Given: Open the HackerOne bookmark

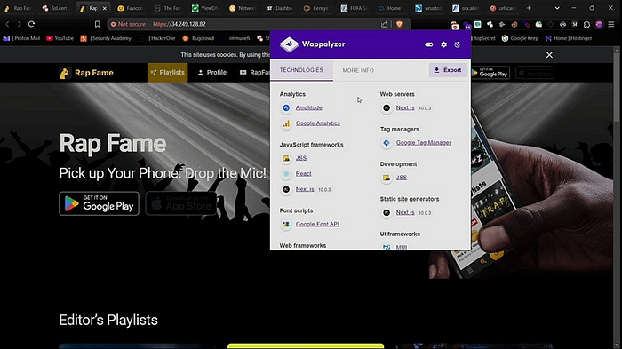Looking at the screenshot, I should click(x=158, y=38).
